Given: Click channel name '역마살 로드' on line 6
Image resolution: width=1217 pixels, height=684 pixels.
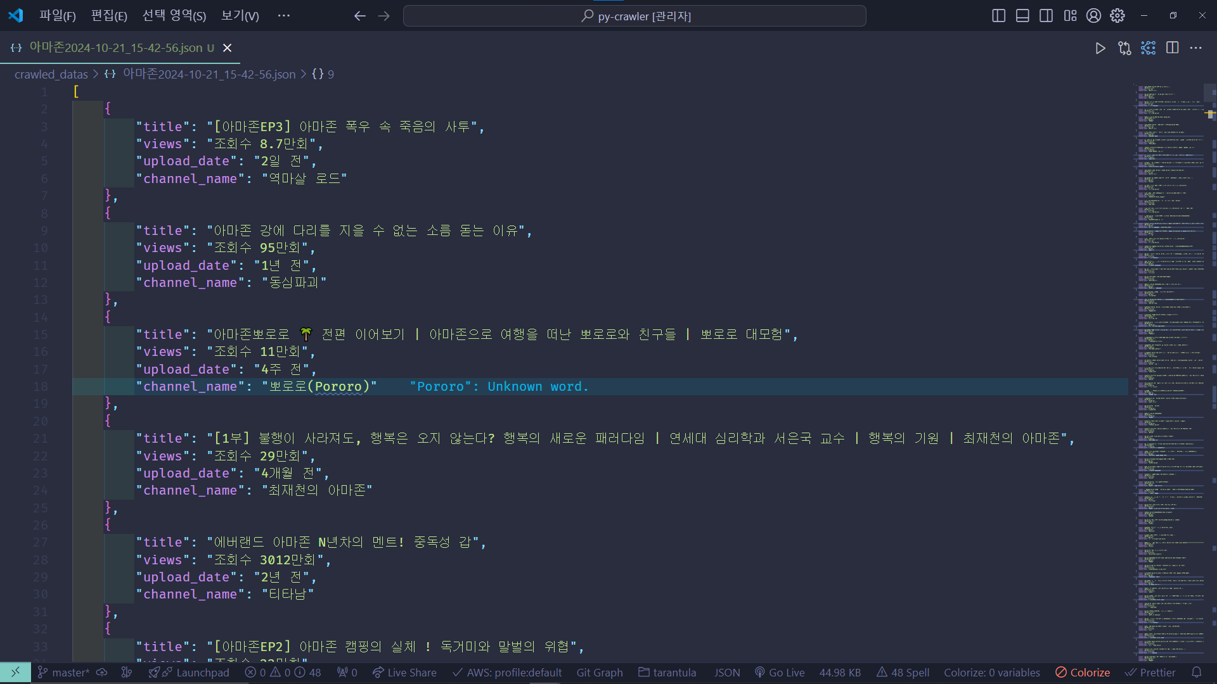Looking at the screenshot, I should [304, 179].
